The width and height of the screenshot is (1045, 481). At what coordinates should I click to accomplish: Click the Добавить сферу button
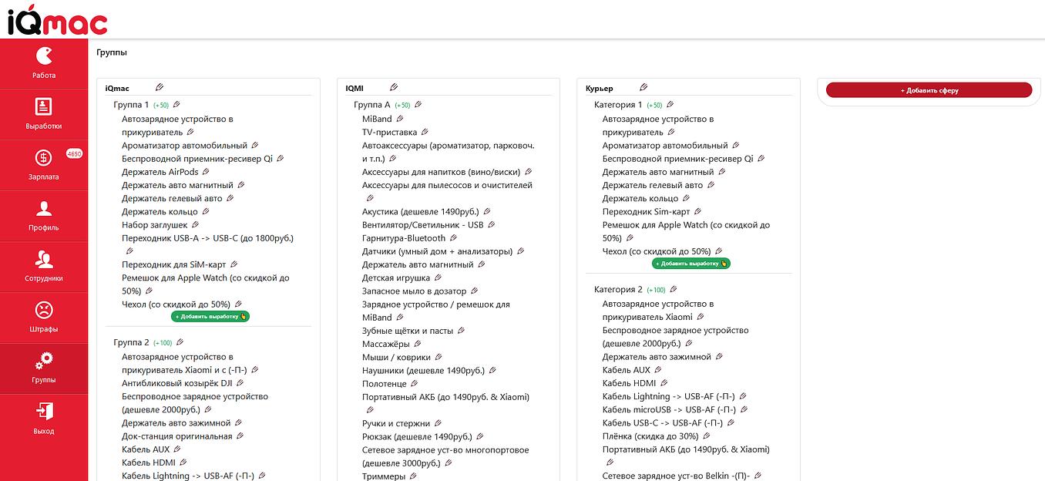929,90
